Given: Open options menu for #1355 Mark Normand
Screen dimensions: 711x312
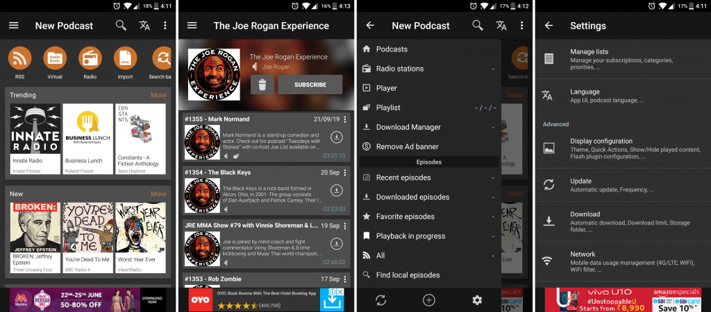Looking at the screenshot, I should pyautogui.click(x=345, y=119).
